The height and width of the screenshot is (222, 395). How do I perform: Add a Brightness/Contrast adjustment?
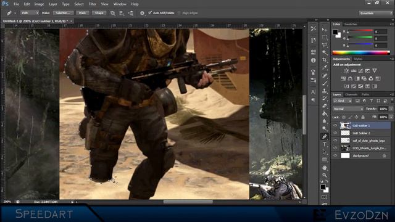347,71
